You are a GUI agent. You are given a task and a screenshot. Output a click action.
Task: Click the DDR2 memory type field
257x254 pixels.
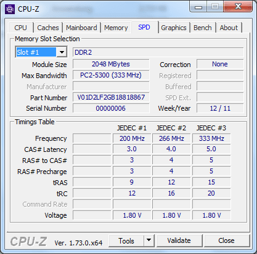coord(158,52)
